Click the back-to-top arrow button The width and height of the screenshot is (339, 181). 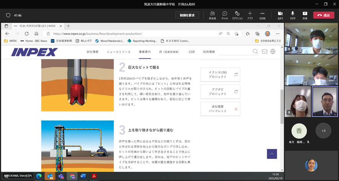(x=272, y=154)
